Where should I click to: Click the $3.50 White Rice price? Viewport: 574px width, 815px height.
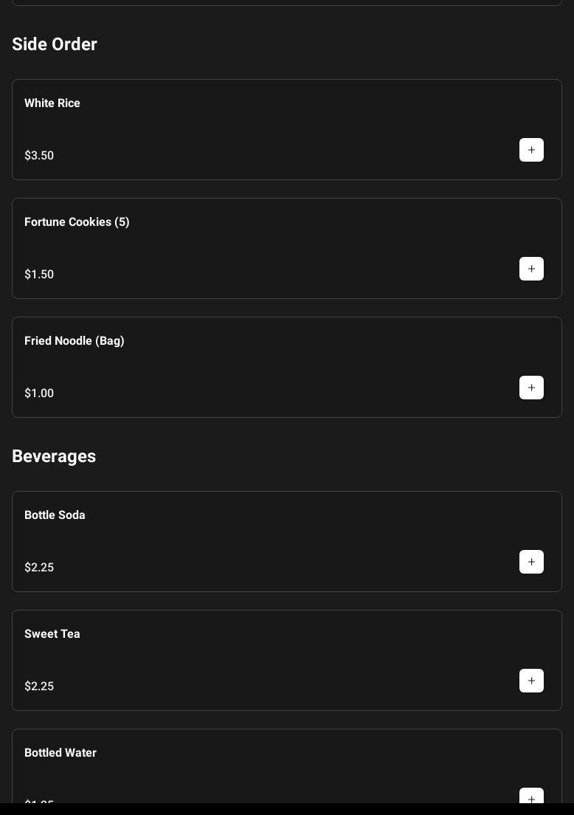[39, 156]
